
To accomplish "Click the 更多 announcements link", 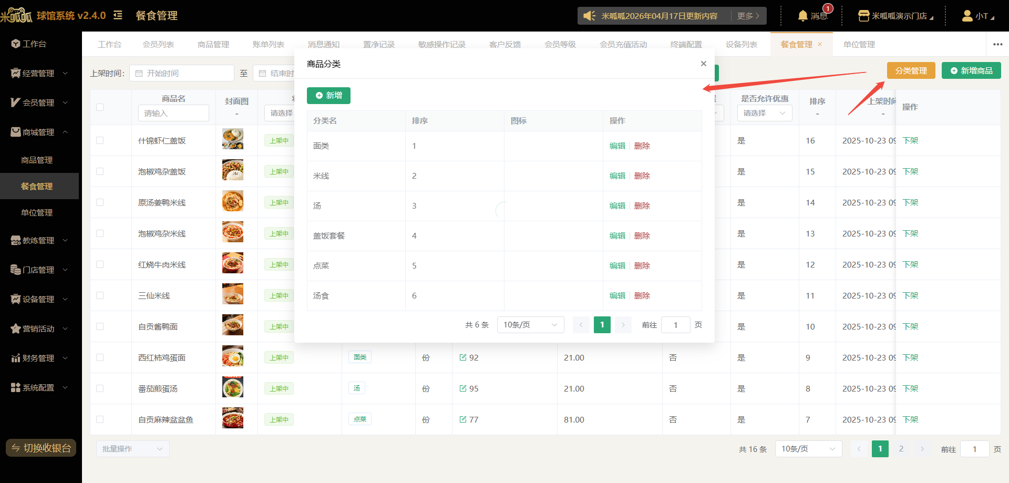I will (x=748, y=16).
